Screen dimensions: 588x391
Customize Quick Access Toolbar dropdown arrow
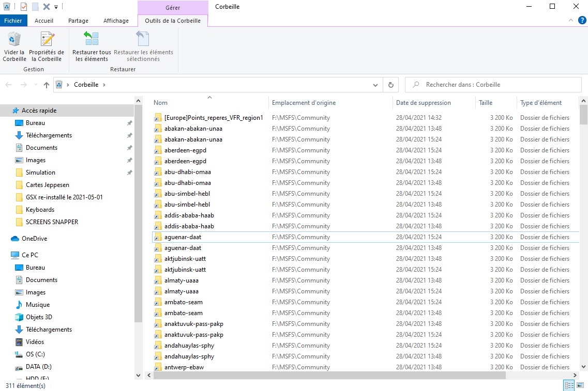pyautogui.click(x=56, y=7)
